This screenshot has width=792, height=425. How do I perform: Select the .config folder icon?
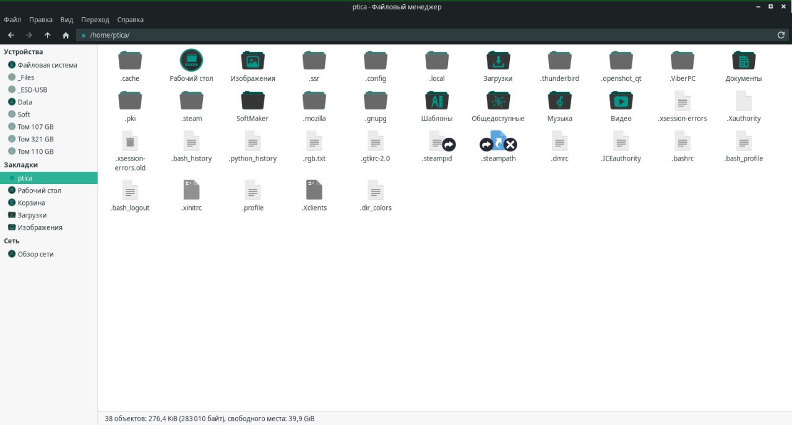point(376,61)
